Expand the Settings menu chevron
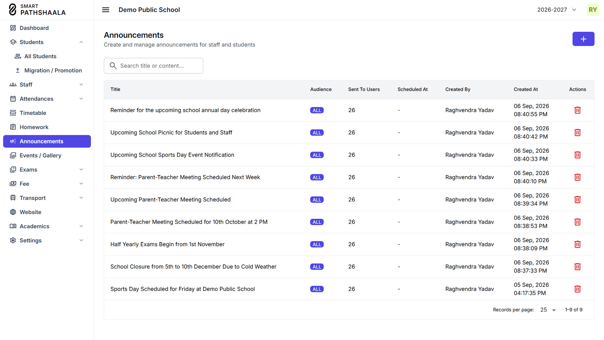This screenshot has height=340, width=604. pyautogui.click(x=81, y=240)
